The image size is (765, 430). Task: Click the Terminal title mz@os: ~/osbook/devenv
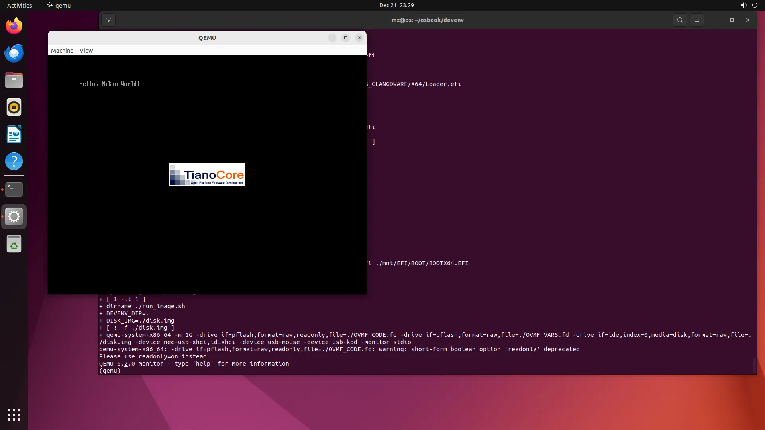tap(428, 20)
